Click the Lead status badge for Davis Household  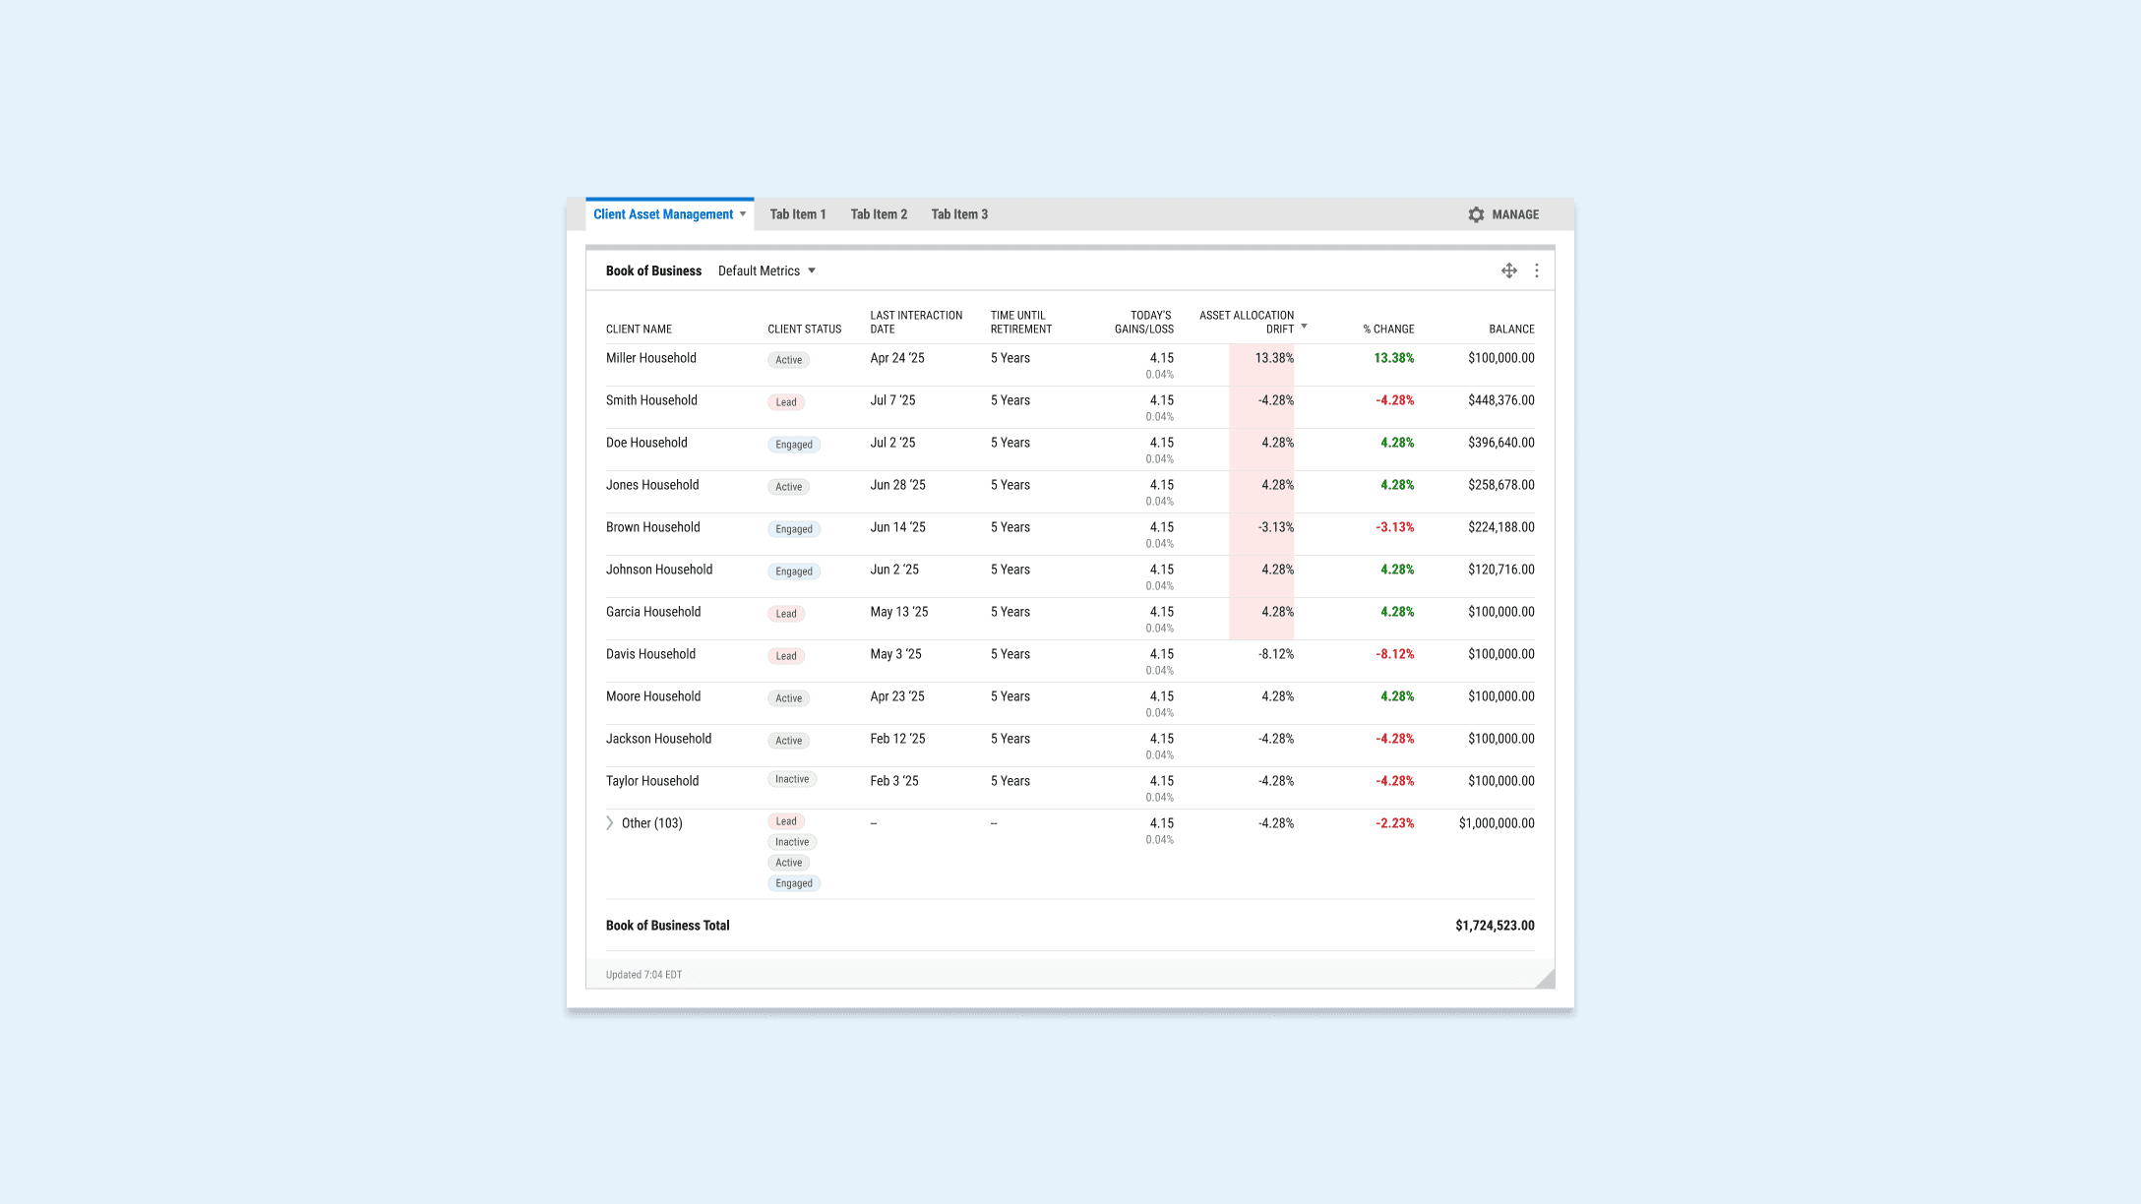(x=786, y=656)
